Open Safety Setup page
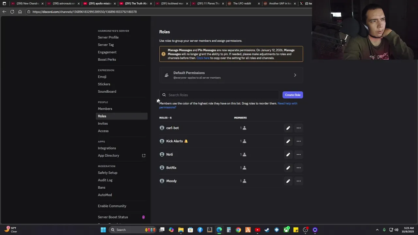The width and height of the screenshot is (418, 235). pyautogui.click(x=107, y=173)
